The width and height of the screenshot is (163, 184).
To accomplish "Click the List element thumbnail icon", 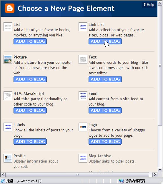I will click(8, 27).
